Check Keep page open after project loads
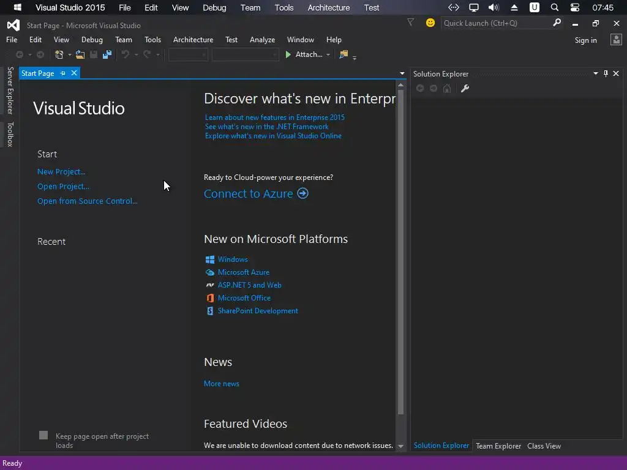The height and width of the screenshot is (470, 627). pos(43,435)
